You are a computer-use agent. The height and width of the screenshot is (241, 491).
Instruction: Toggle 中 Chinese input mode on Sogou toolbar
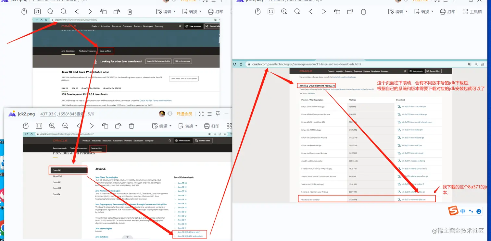(463, 211)
